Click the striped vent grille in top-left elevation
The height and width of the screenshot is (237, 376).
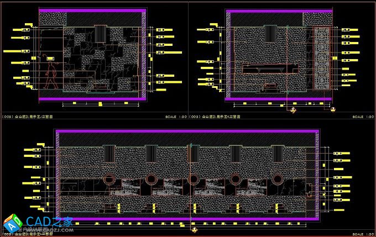point(100,33)
